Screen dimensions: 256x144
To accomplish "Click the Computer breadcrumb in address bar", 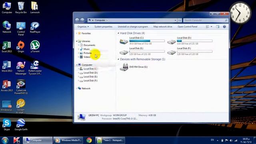I will tap(100, 20).
